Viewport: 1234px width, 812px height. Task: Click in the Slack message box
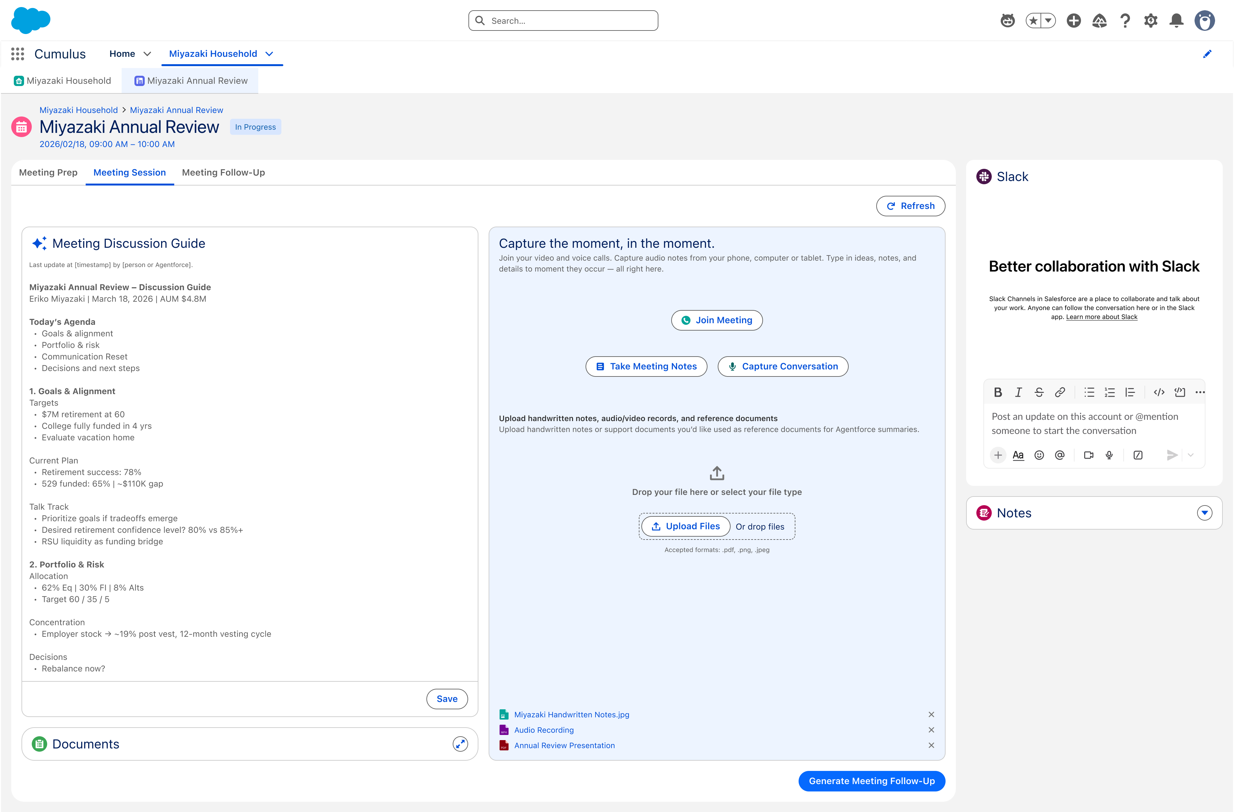[1094, 424]
